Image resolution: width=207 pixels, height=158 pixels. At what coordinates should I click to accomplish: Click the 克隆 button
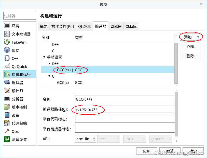click(190, 46)
